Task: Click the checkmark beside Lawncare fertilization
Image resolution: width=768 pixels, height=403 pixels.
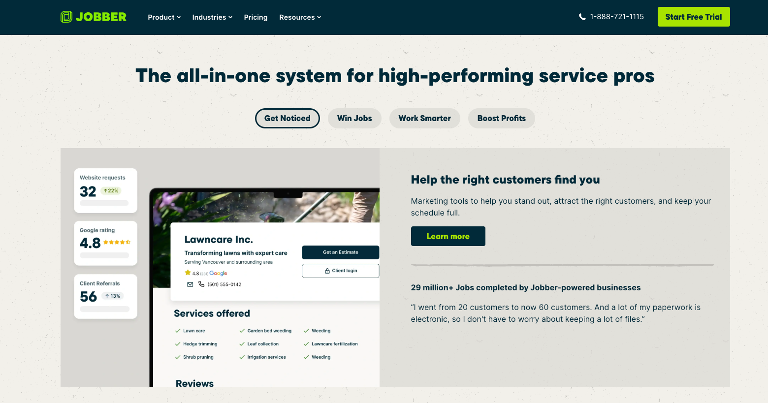Action: click(306, 344)
